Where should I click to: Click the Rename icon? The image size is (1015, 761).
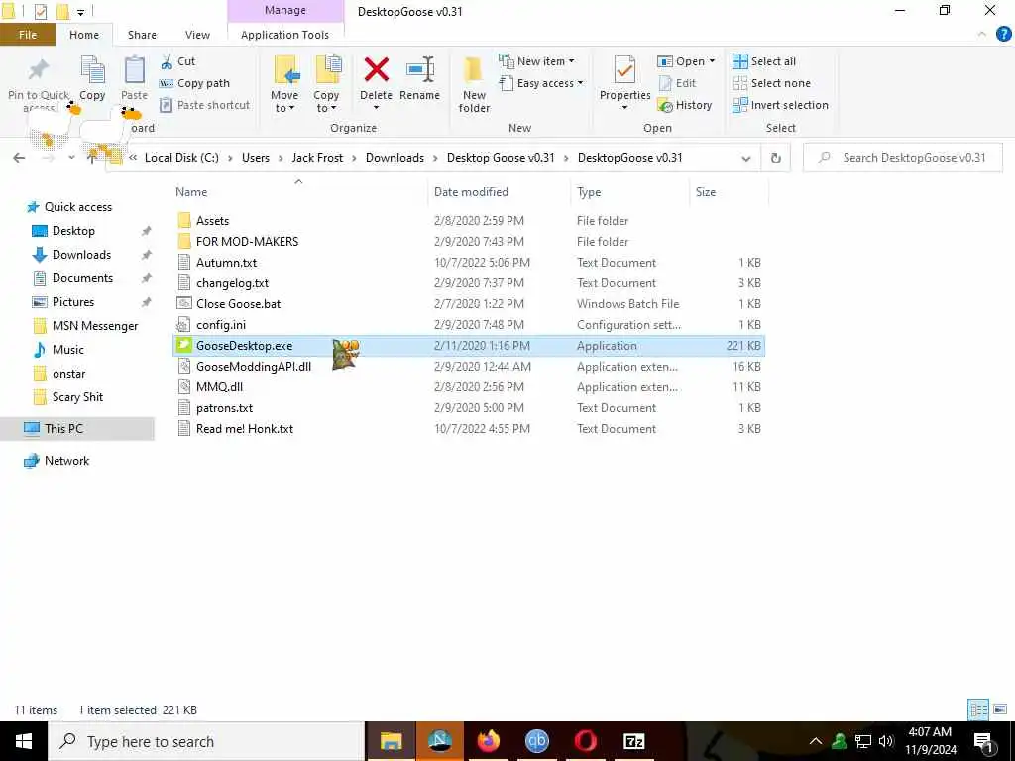(x=420, y=70)
